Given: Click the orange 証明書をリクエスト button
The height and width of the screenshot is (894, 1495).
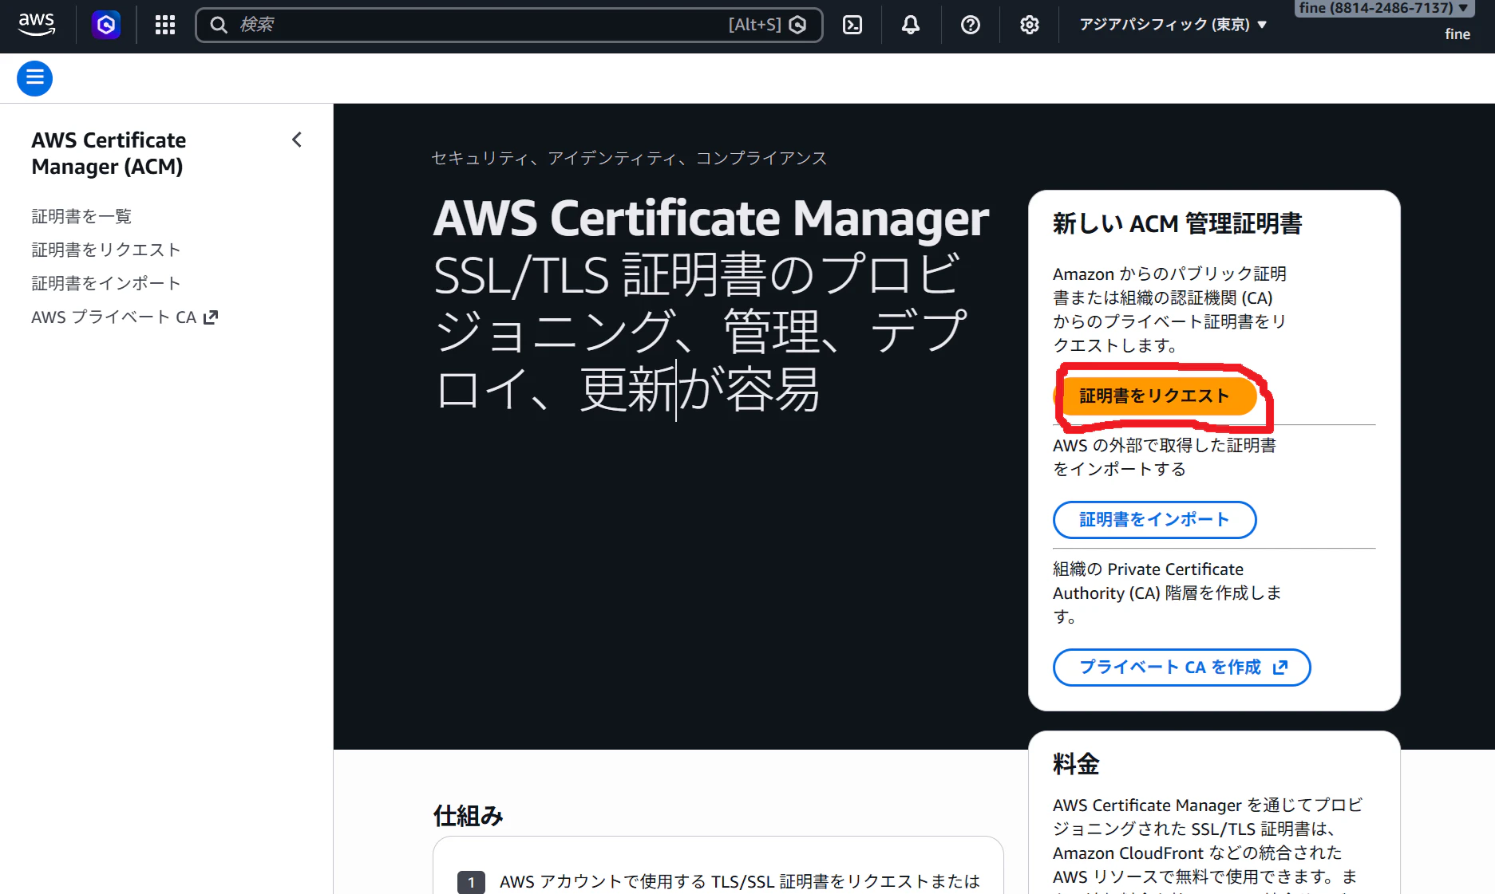Looking at the screenshot, I should tap(1154, 396).
